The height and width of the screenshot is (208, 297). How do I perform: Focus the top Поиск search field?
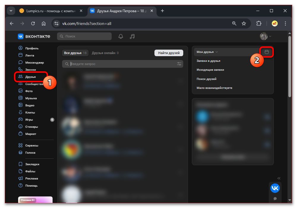(x=84, y=36)
